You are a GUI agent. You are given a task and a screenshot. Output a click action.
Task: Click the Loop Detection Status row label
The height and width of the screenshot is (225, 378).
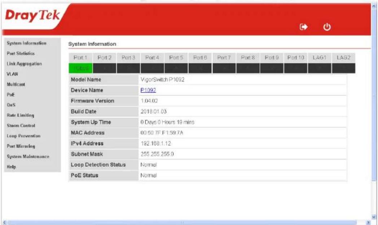98,165
